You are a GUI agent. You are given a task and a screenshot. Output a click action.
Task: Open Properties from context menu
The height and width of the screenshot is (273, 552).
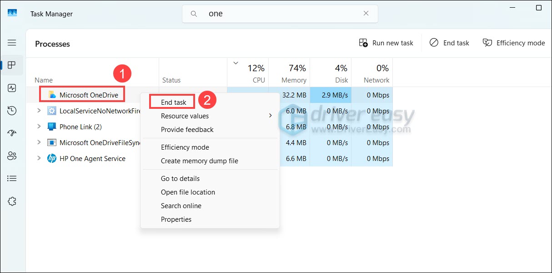tap(210, 219)
